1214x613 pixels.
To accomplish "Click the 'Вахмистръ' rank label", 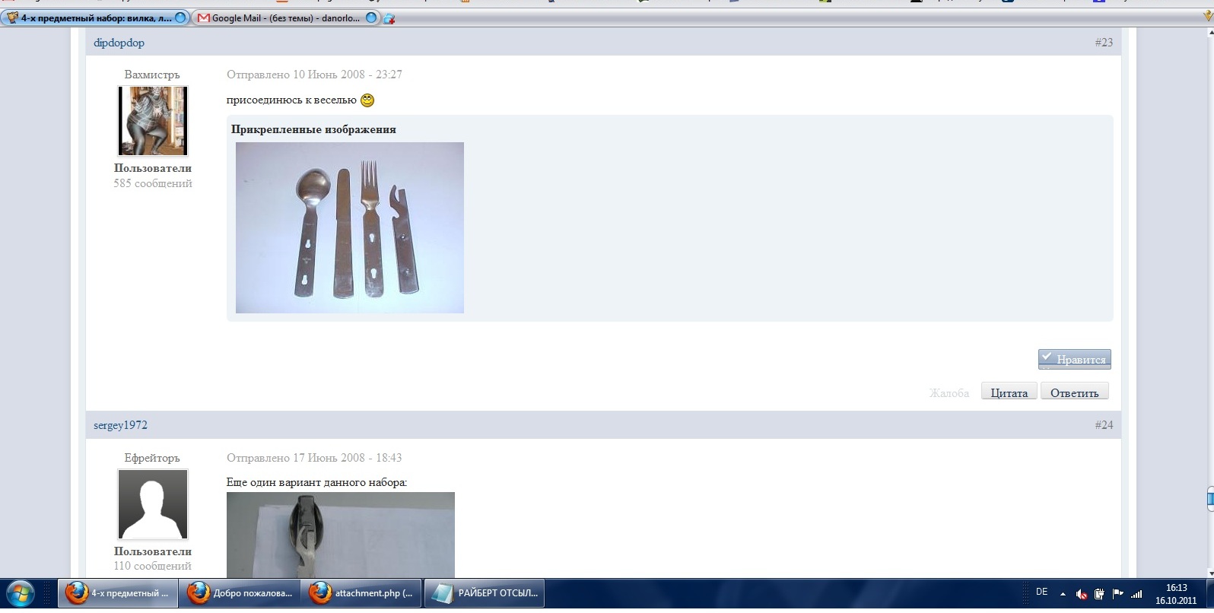I will click(152, 75).
